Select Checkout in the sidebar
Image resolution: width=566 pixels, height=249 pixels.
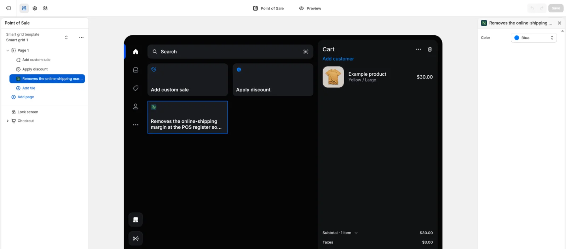coord(25,121)
